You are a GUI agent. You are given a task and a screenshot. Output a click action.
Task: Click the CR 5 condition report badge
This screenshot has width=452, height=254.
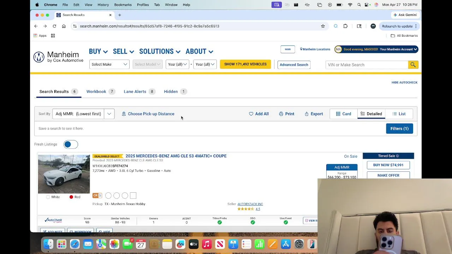point(97,195)
